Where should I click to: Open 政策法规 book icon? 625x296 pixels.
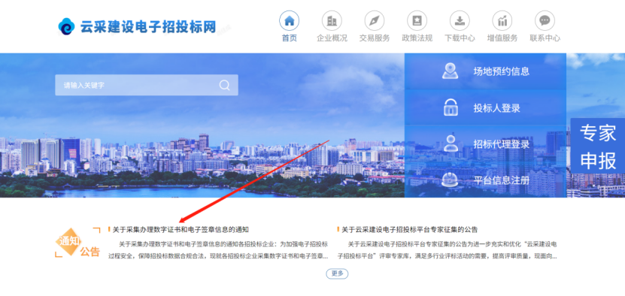coord(417,21)
